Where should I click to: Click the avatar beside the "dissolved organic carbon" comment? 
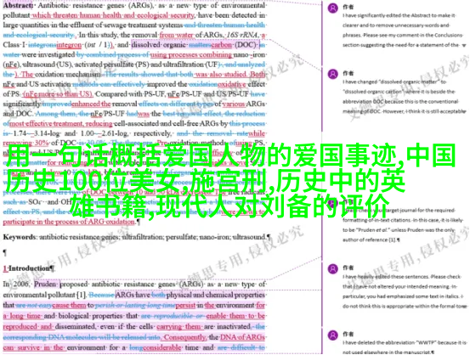332,74
